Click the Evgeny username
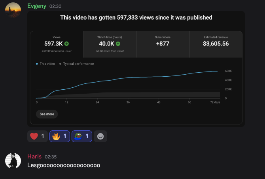The width and height of the screenshot is (265, 179). [x=37, y=6]
